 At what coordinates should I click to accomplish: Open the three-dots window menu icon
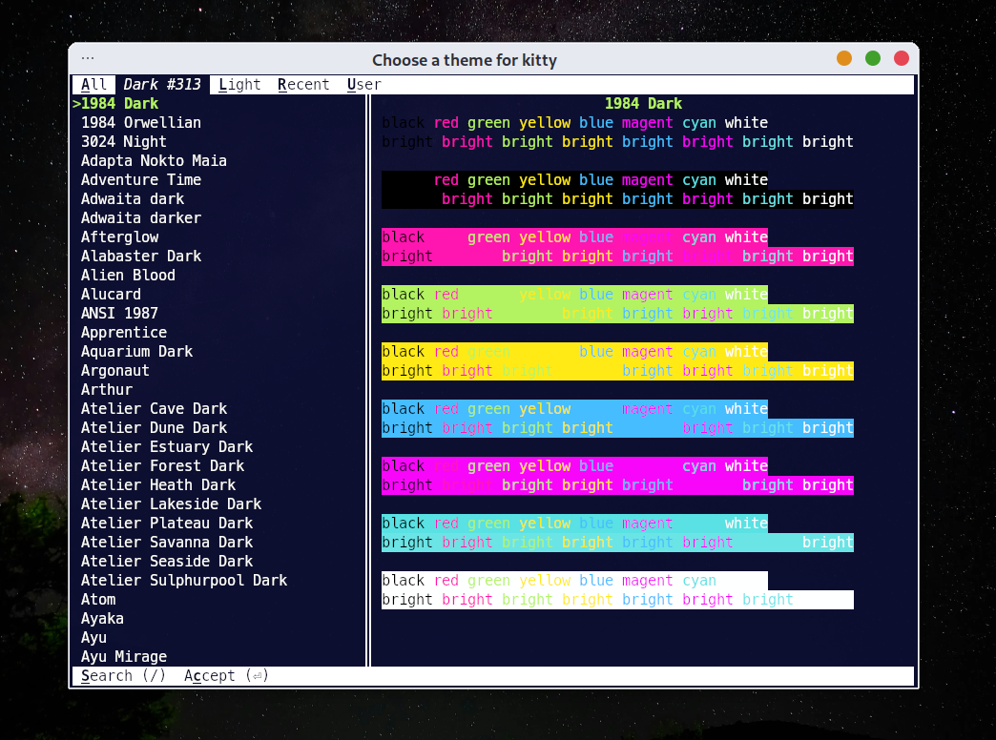click(88, 58)
